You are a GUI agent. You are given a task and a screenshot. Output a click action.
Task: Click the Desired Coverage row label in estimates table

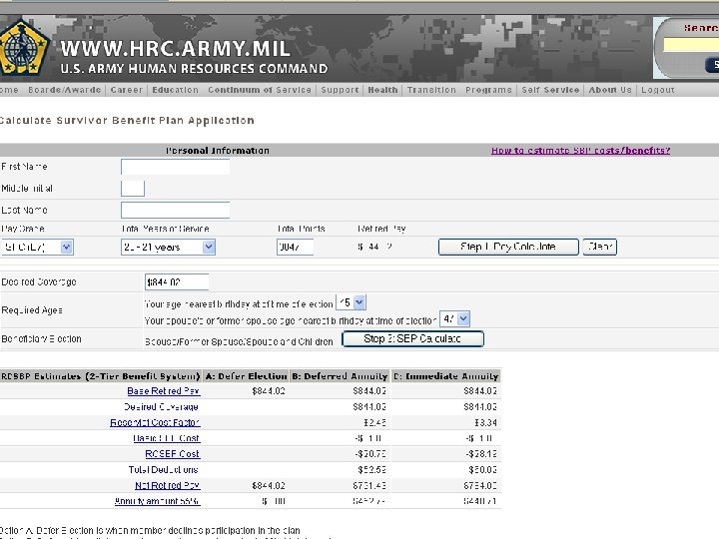161,407
